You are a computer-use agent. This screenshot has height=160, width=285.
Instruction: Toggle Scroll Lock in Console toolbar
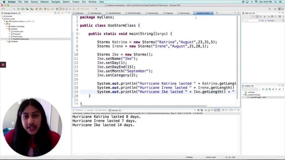(x=209, y=110)
